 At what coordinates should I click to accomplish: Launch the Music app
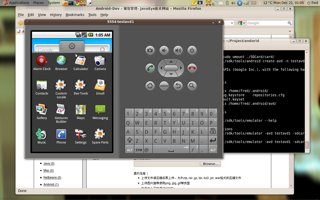[x=42, y=136]
